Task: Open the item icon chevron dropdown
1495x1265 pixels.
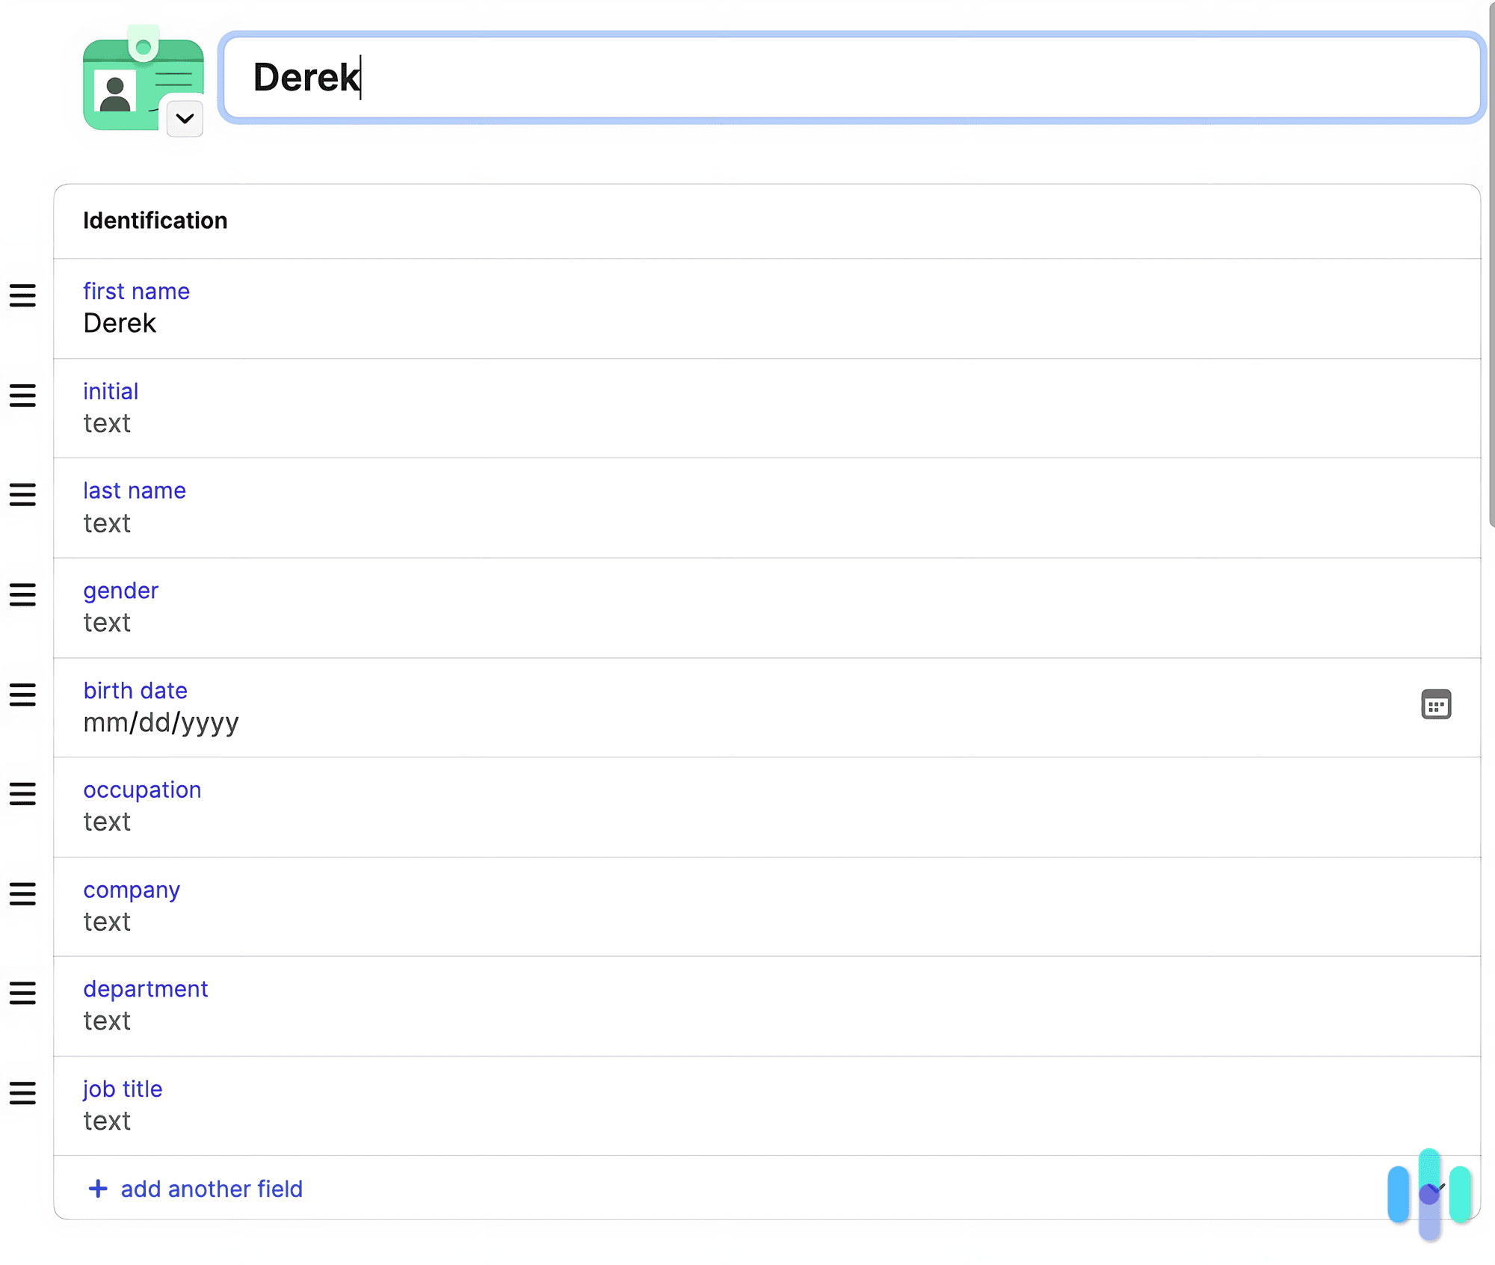Action: click(185, 118)
